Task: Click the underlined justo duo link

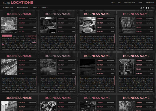Action: pyautogui.click(x=34, y=42)
